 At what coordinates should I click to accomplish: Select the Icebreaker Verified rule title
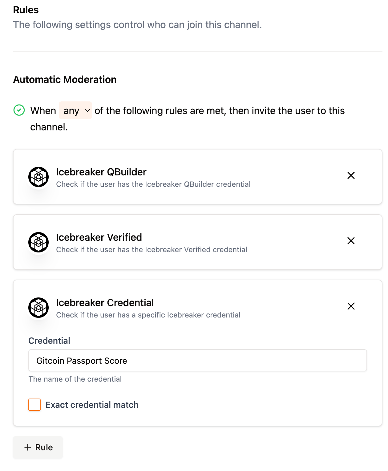coord(99,237)
